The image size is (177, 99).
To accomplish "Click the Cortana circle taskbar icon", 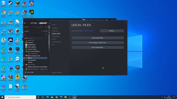I will [x=38, y=97].
